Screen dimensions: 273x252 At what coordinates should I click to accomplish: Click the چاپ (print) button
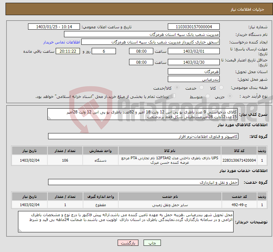coord(152,243)
